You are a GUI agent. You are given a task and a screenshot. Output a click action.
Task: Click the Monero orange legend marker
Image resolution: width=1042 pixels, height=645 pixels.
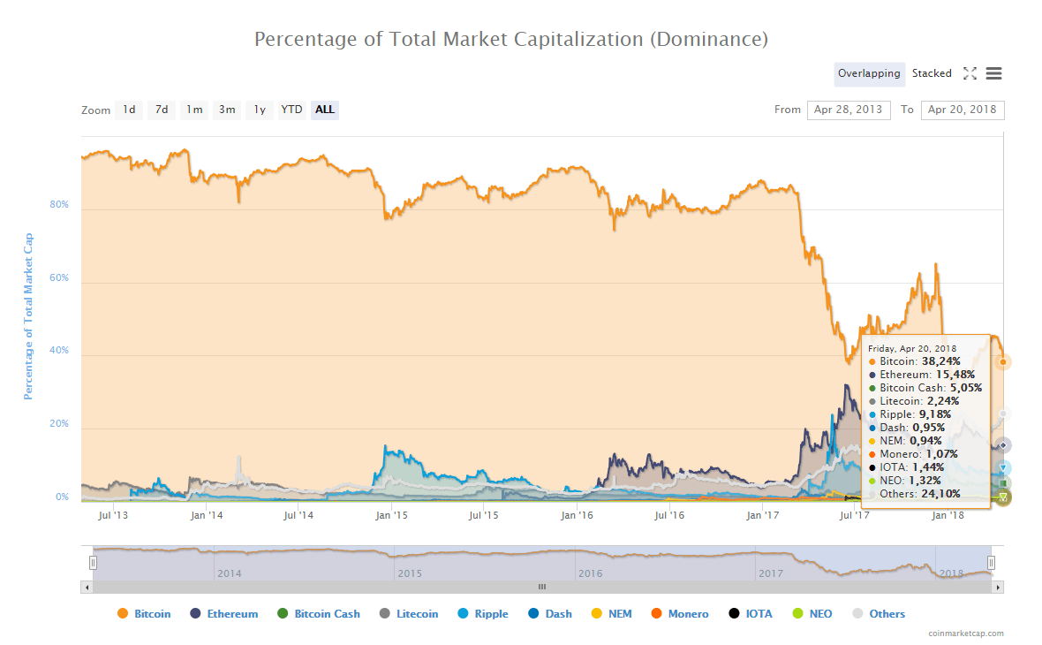[656, 614]
